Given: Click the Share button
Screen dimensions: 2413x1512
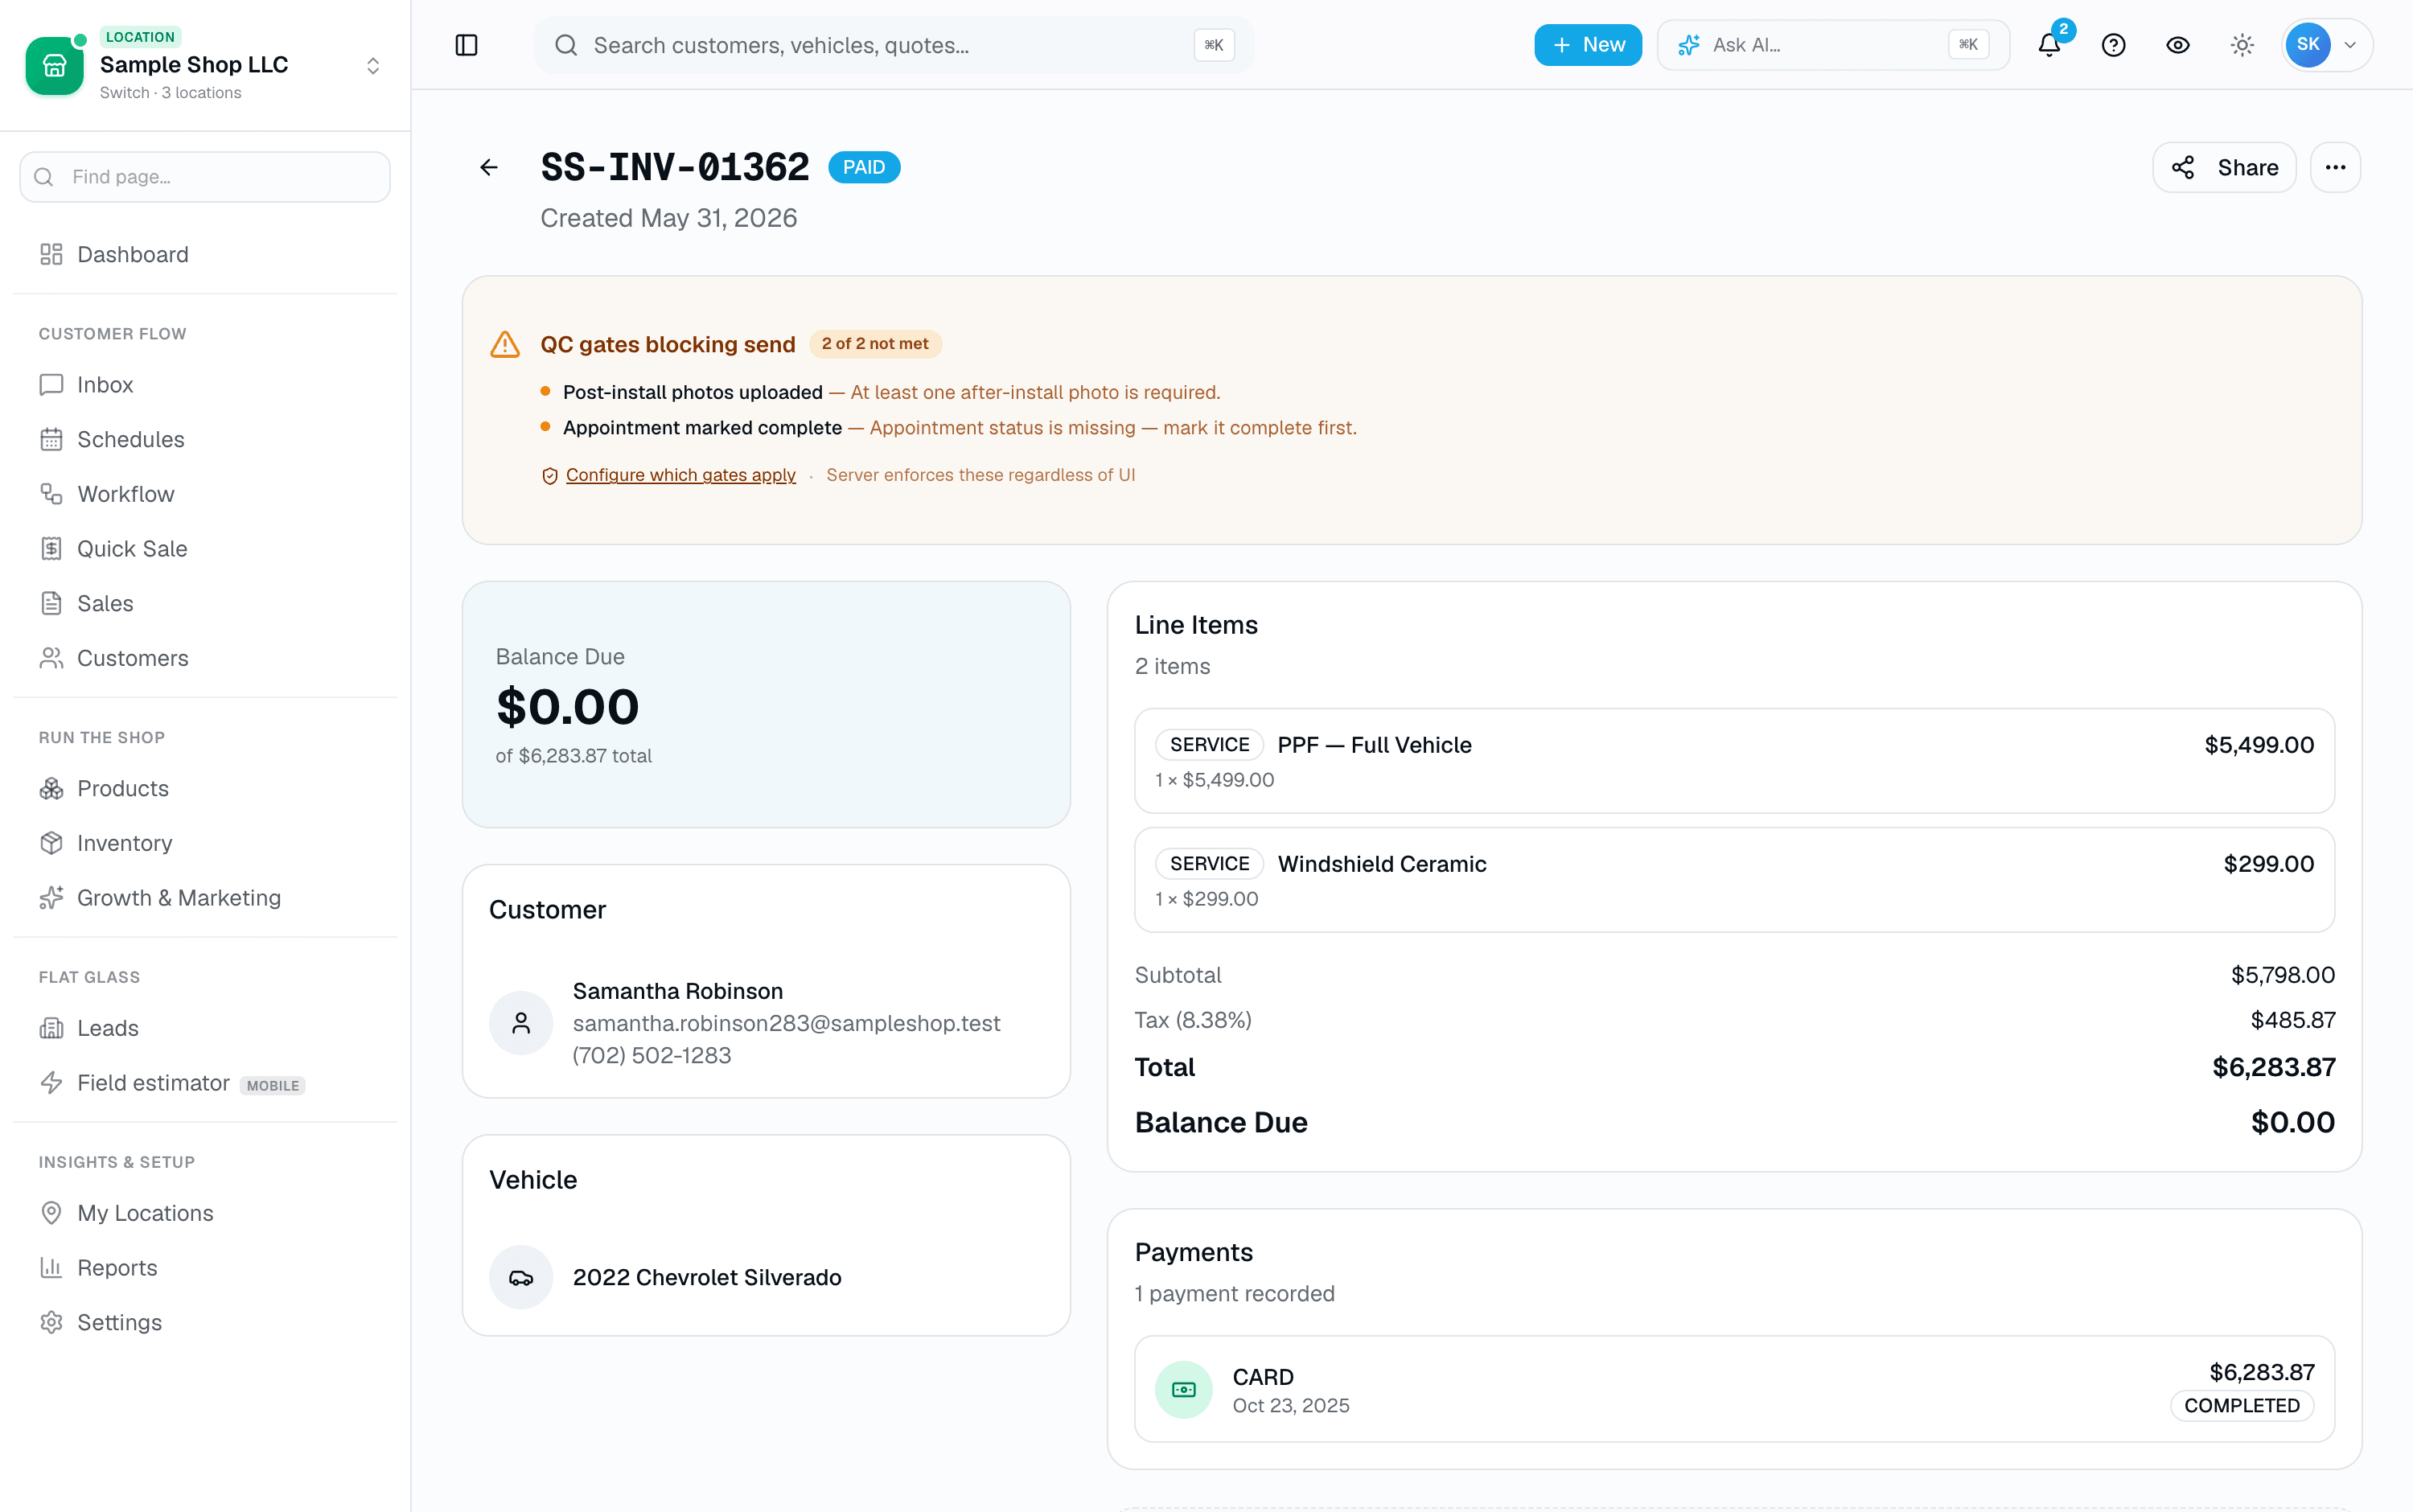Looking at the screenshot, I should pos(2224,167).
